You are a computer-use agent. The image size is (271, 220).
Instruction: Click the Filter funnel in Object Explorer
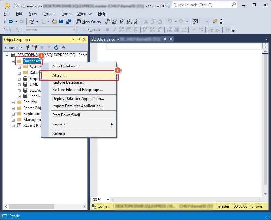click(49, 47)
